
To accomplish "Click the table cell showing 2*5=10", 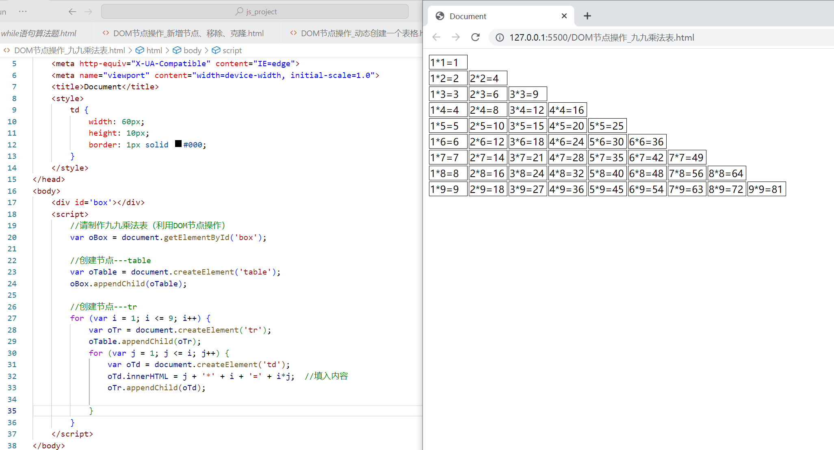I will tap(488, 125).
